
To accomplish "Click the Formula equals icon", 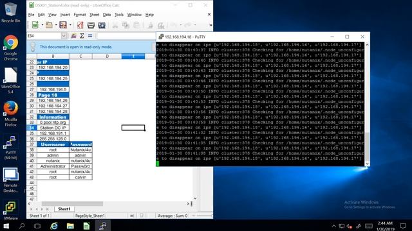I will [90, 36].
